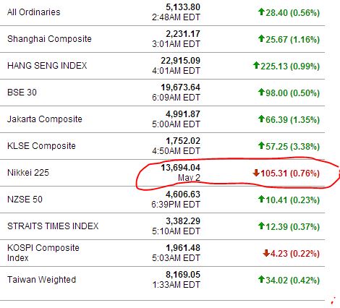Click the green up arrow beside 10.41
340x308 pixels.
click(261, 199)
